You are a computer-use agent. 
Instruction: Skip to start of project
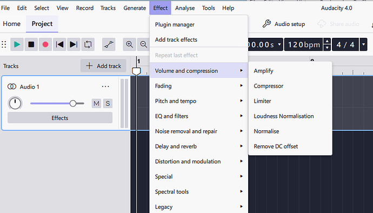click(59, 44)
